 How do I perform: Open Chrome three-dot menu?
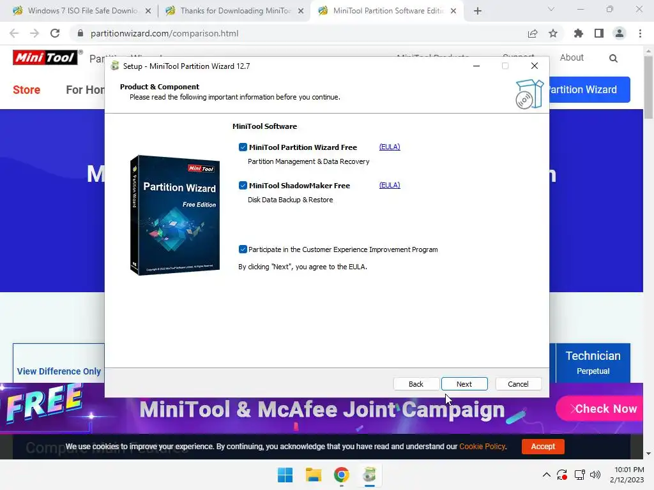640,33
